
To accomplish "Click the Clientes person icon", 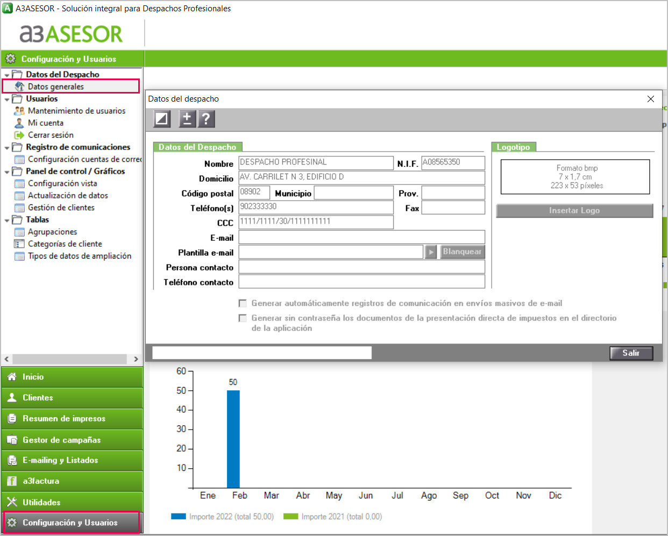I will (x=12, y=398).
